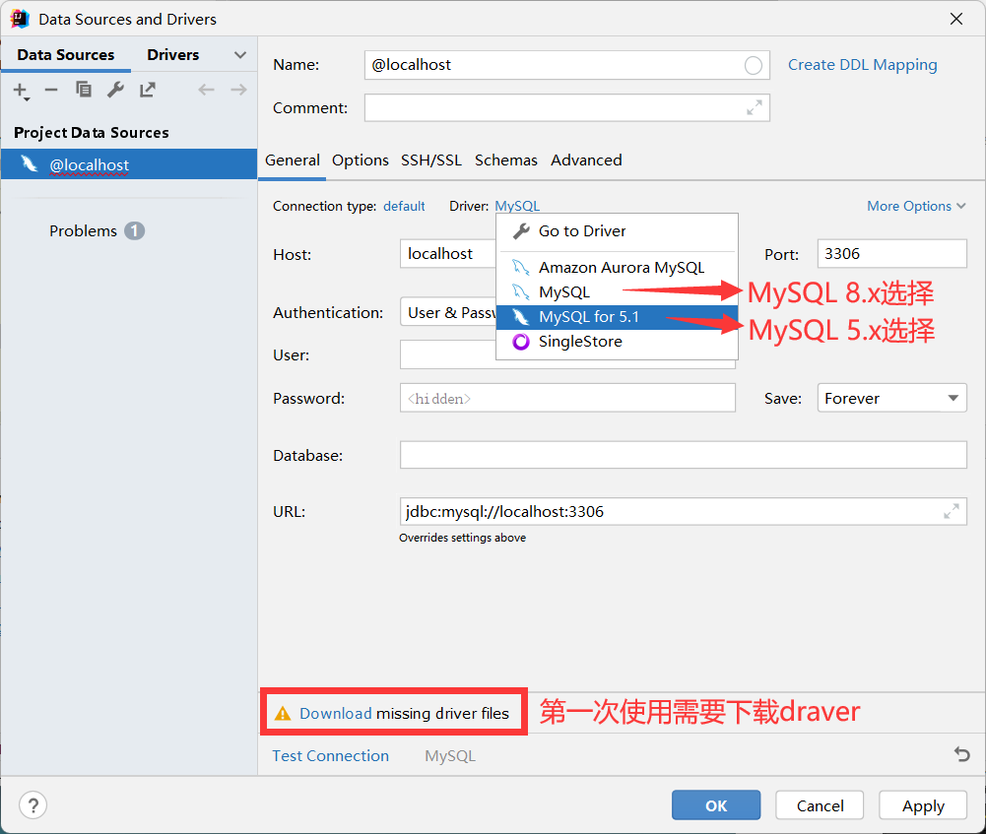Screen dimensions: 986x834
Task: Click the Cancel button
Action: (x=820, y=805)
